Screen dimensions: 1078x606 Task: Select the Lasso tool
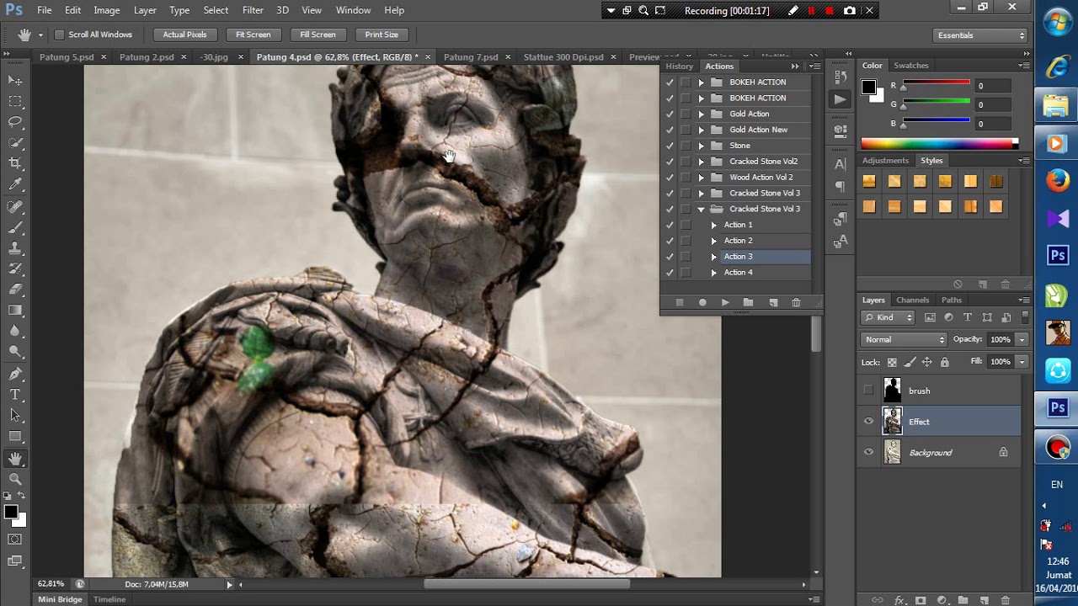point(15,122)
